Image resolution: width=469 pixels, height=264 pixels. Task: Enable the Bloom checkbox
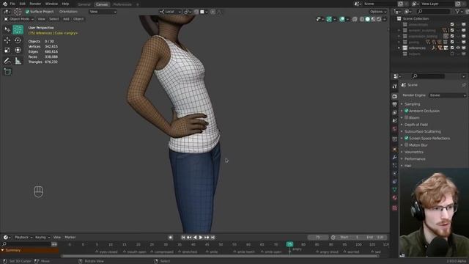(407, 117)
